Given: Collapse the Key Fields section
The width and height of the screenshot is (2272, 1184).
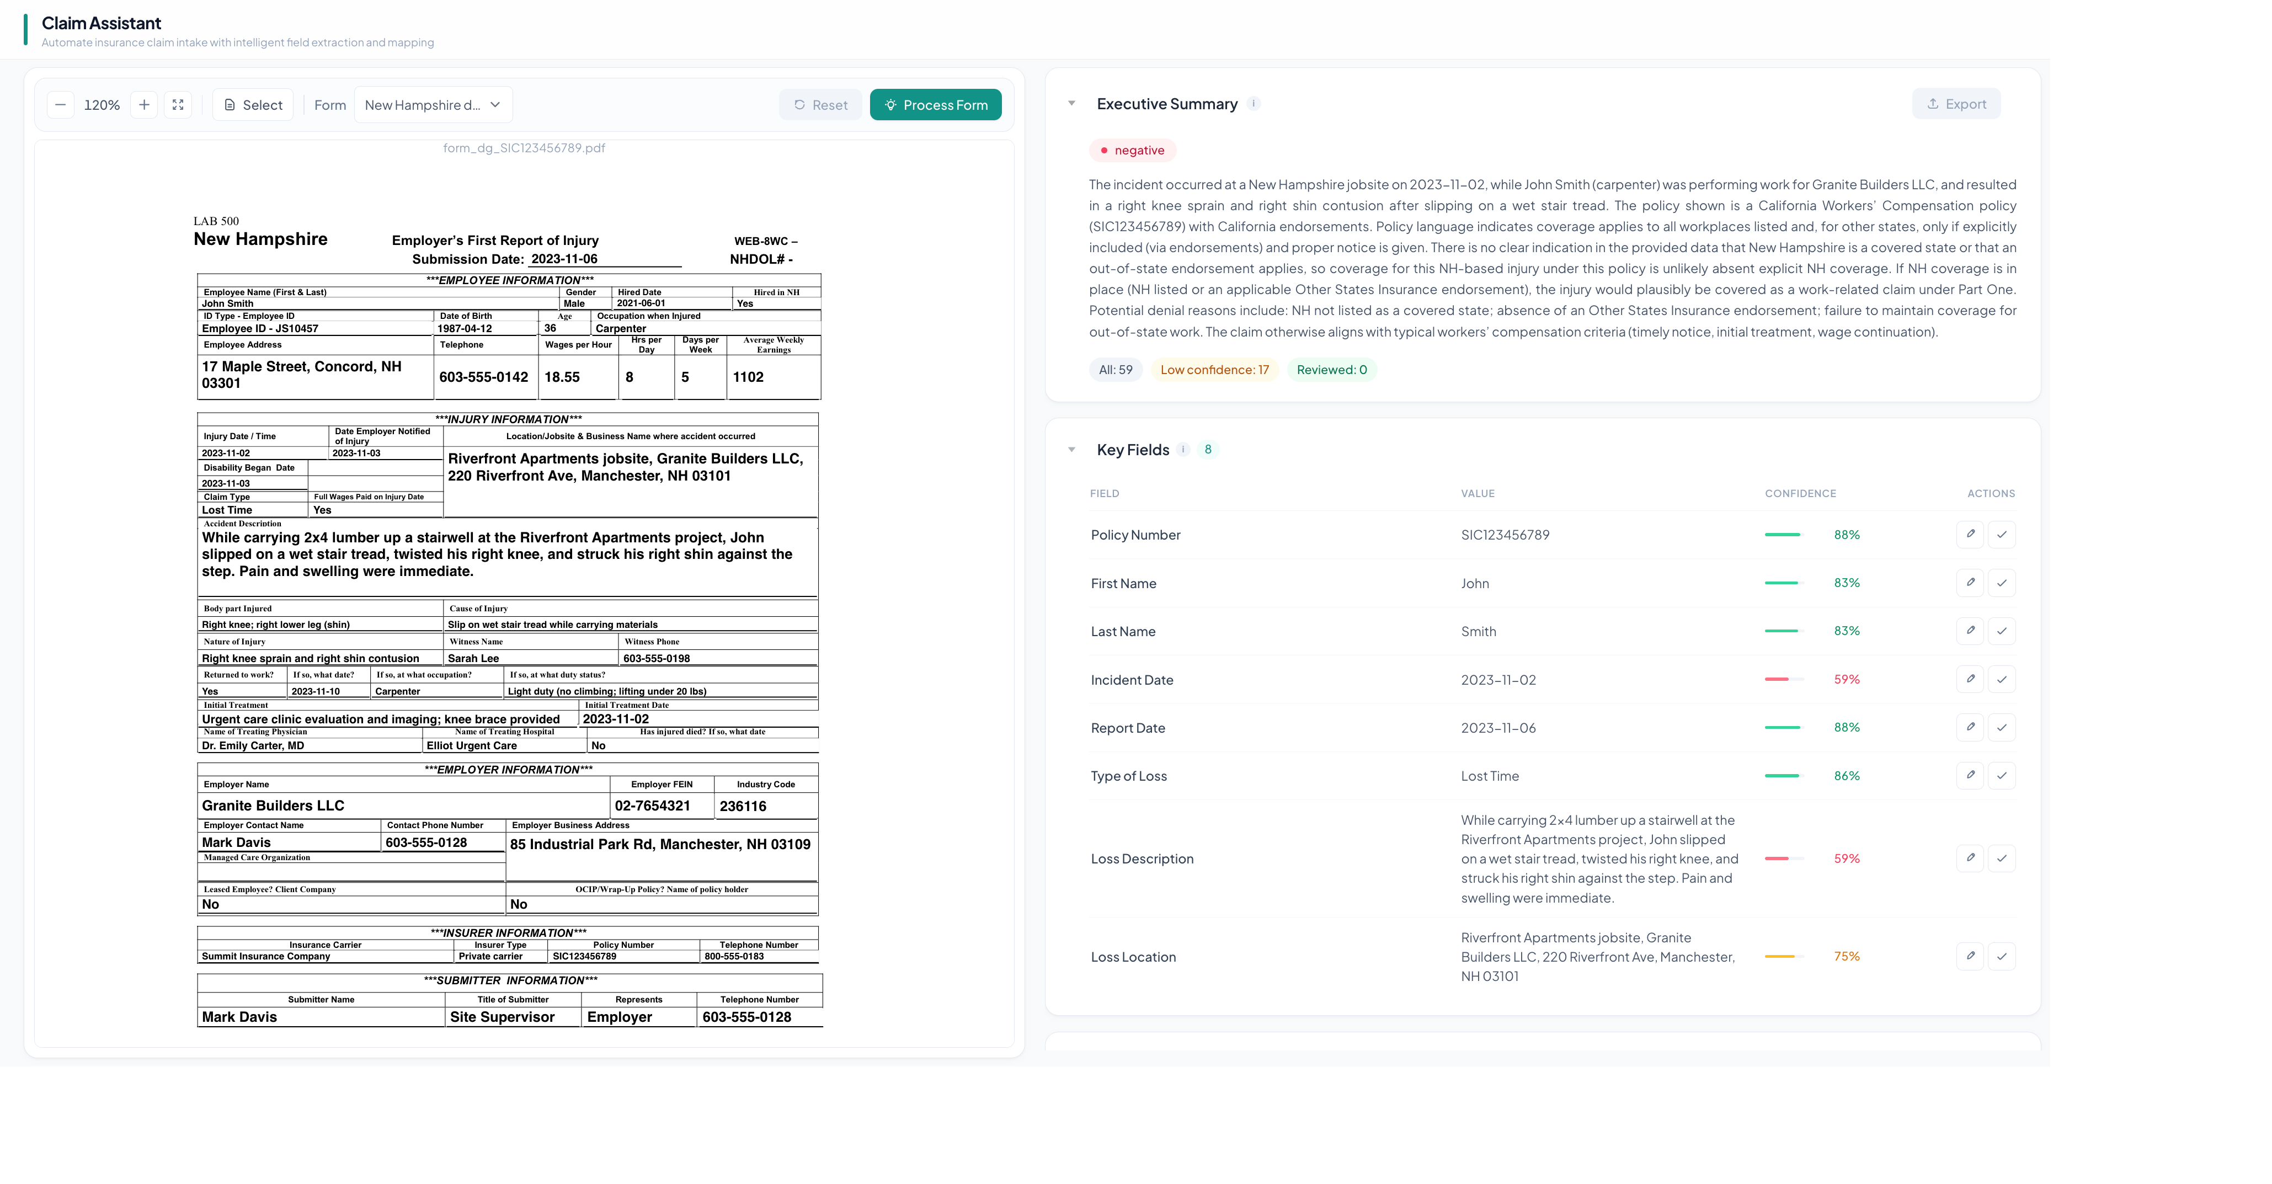Looking at the screenshot, I should [x=1071, y=449].
